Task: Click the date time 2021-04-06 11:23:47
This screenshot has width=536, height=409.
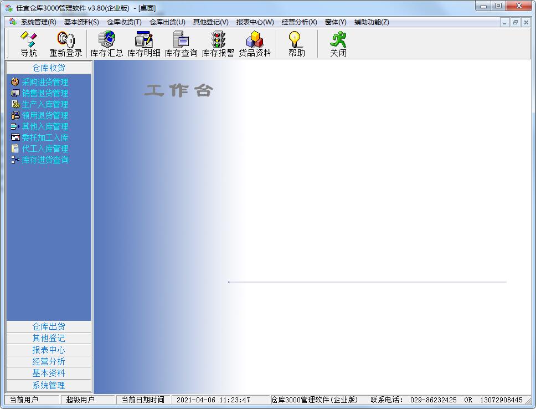Action: click(x=213, y=400)
